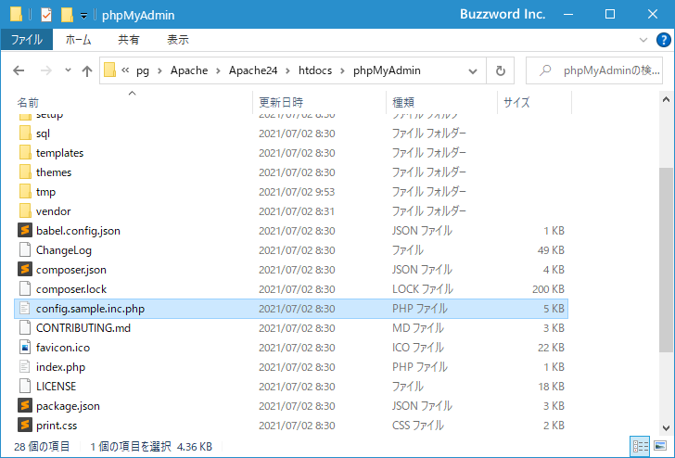Switch to the 共有 ribbon tab
675x458 pixels.
[129, 40]
